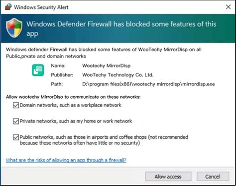The height and width of the screenshot is (186, 236).
Task: Click the Path: field label
Action: pos(57,84)
